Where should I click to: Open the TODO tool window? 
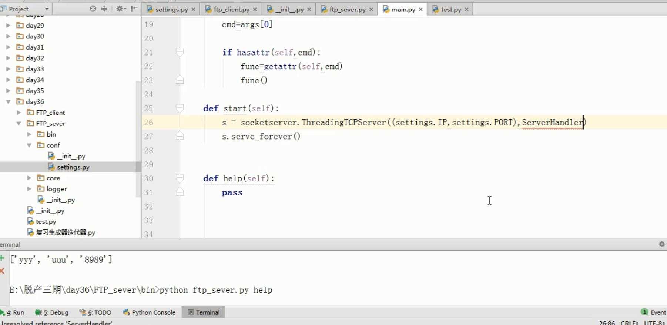(95, 312)
